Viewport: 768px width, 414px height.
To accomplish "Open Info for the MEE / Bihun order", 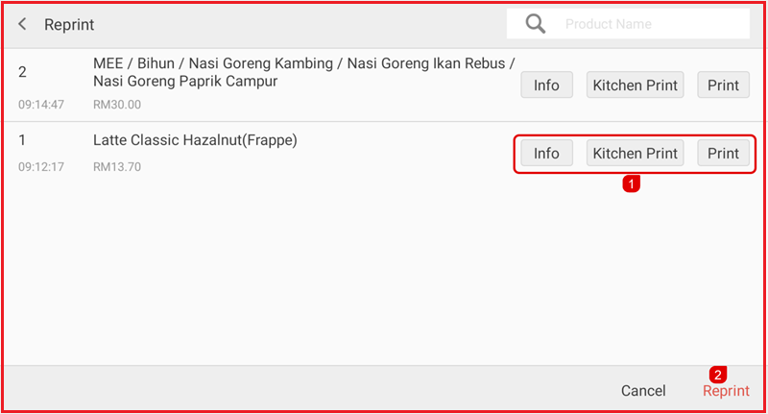I will click(546, 85).
